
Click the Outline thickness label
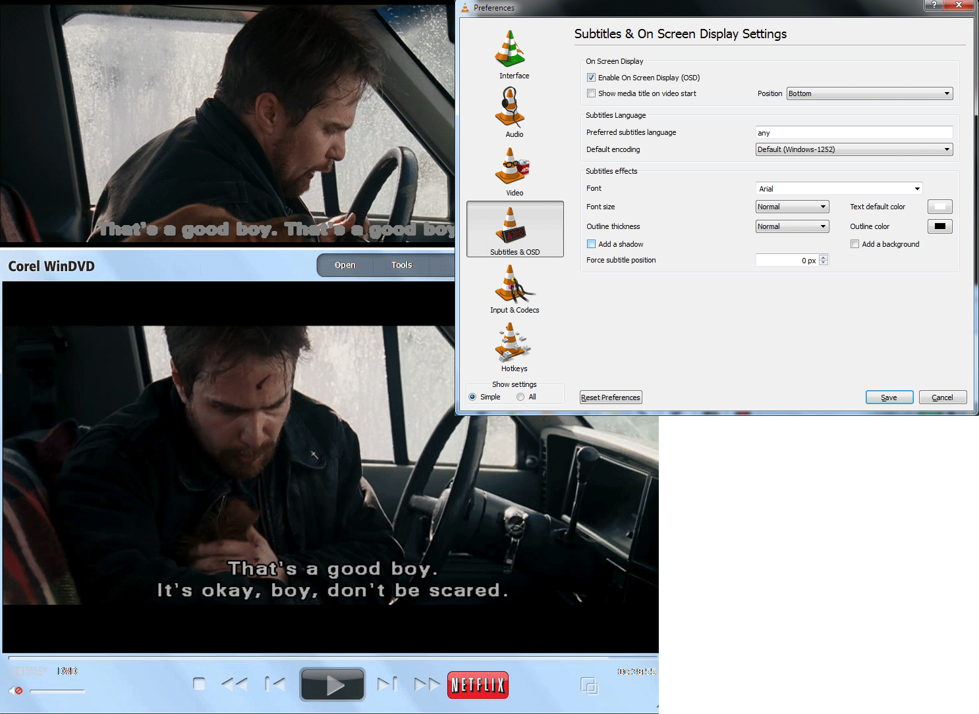[x=613, y=226]
